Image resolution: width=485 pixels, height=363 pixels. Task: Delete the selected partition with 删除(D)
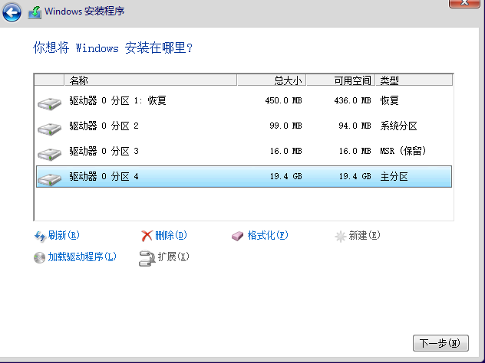pos(170,236)
